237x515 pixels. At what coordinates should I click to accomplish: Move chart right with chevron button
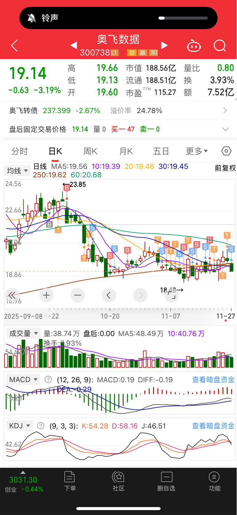pos(140,295)
